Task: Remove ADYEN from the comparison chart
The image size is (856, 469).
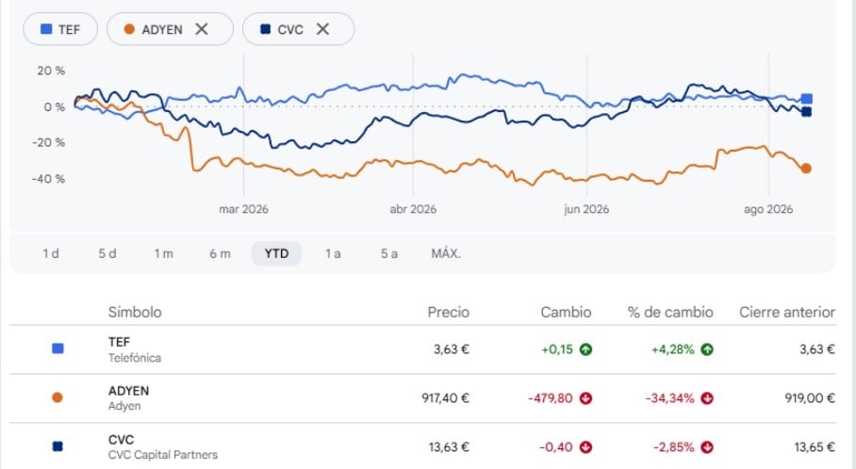Action: pyautogui.click(x=202, y=29)
